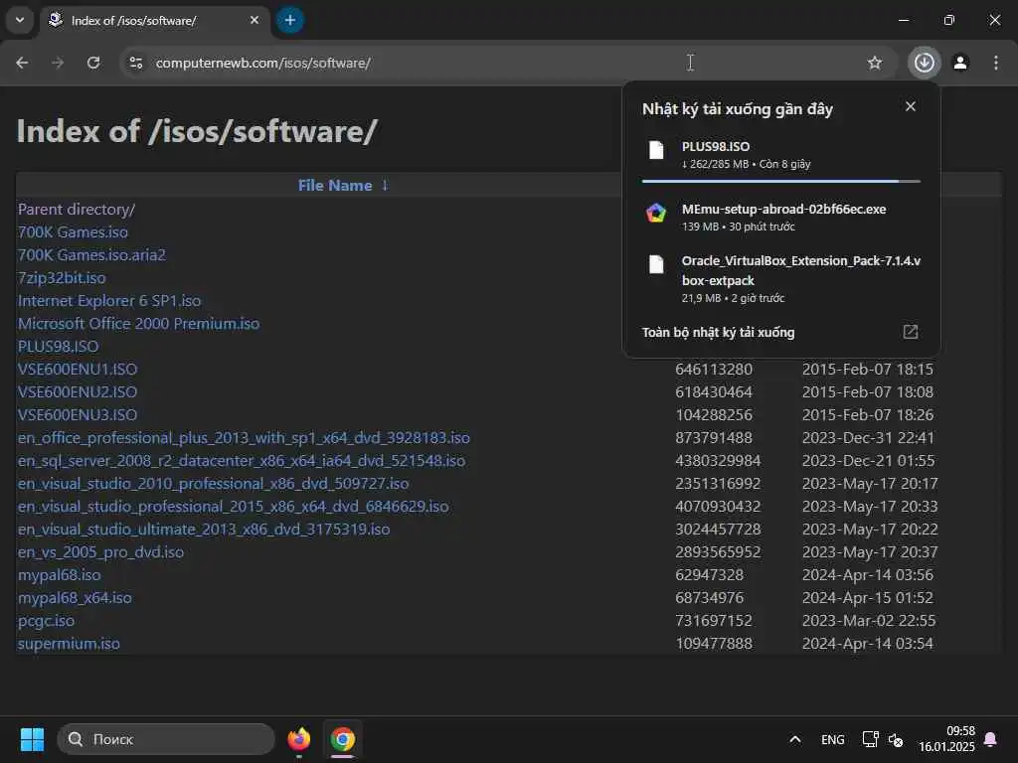Go back using the browser back arrow
This screenshot has width=1018, height=763.
click(x=22, y=63)
